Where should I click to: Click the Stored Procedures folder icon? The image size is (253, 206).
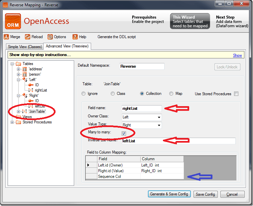pos(18,122)
